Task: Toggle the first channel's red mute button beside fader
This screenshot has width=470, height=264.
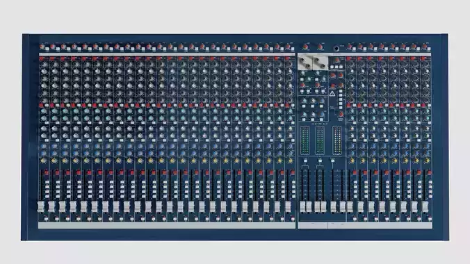Action: (47, 173)
